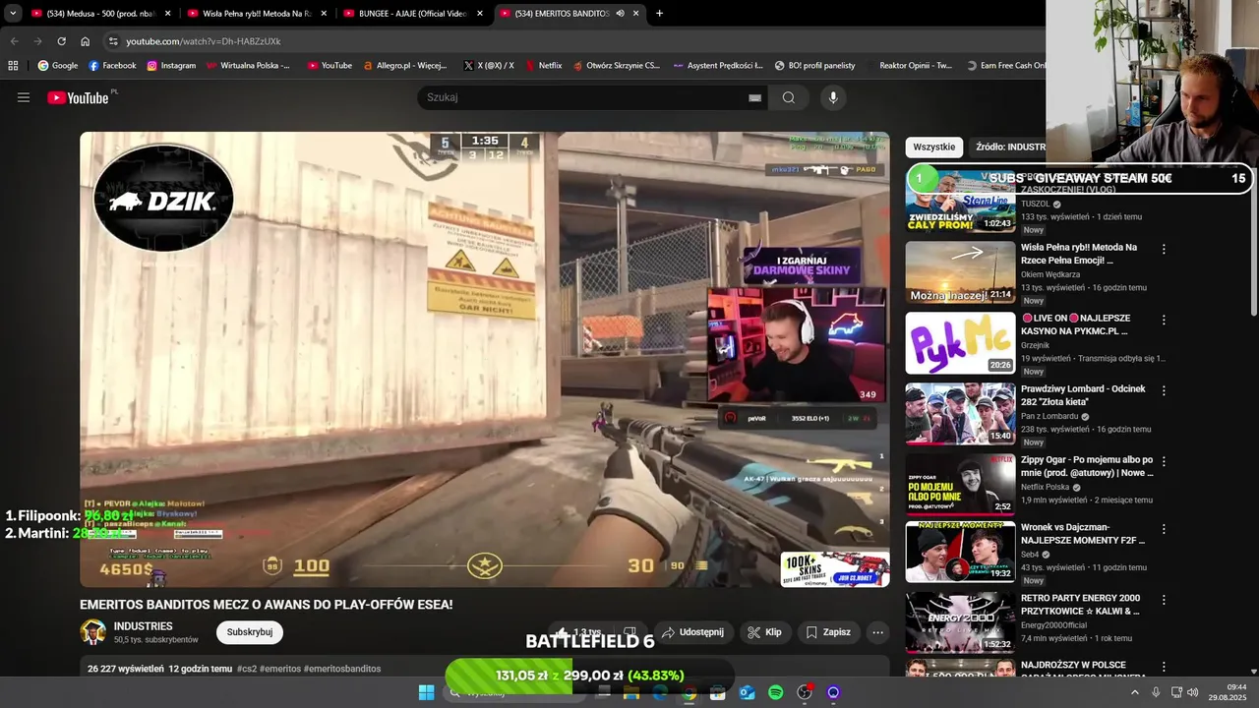
Task: Open RETRO PARTY ENERGY 2000 thumbnail
Action: tap(960, 622)
